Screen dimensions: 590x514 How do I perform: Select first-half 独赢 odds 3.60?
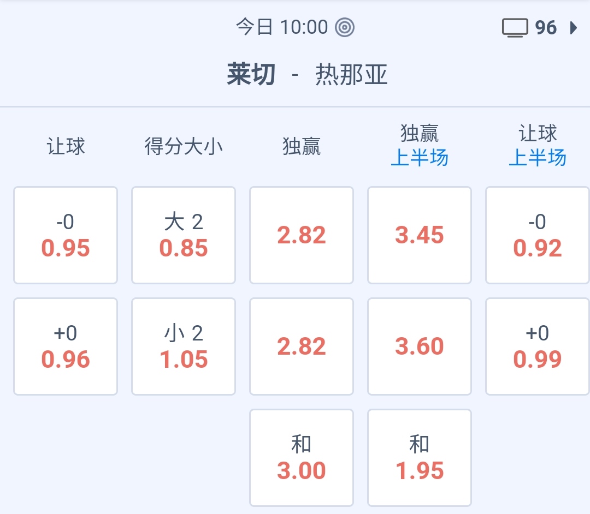[420, 346]
